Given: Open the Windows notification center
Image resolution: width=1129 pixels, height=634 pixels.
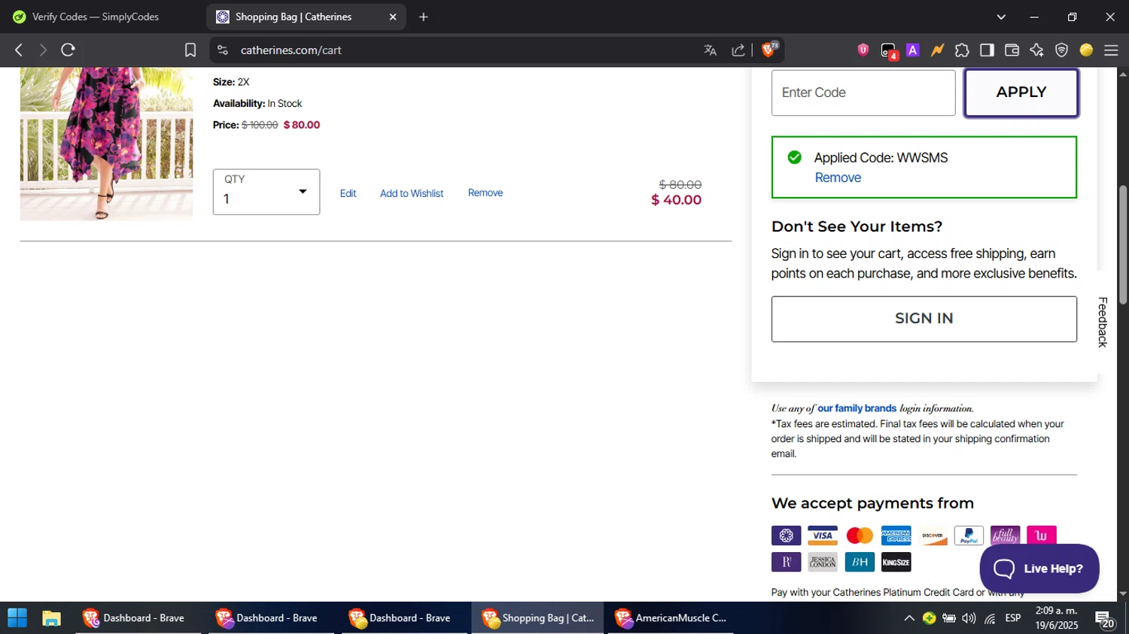Looking at the screenshot, I should coord(1106,620).
